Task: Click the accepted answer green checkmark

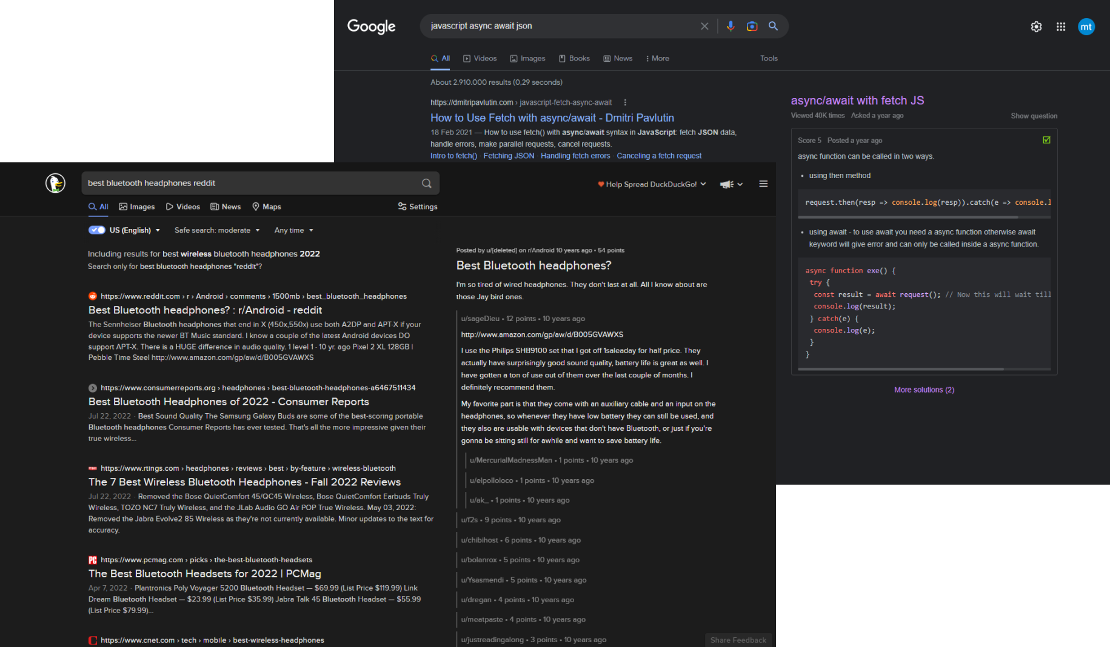Action: pyautogui.click(x=1046, y=140)
